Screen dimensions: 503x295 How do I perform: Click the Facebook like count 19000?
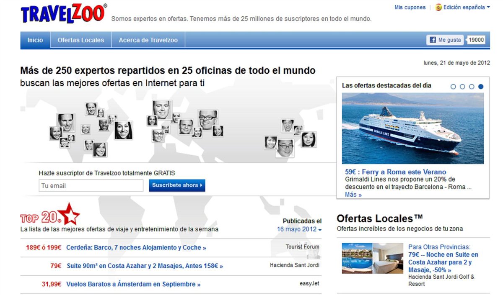pyautogui.click(x=476, y=40)
